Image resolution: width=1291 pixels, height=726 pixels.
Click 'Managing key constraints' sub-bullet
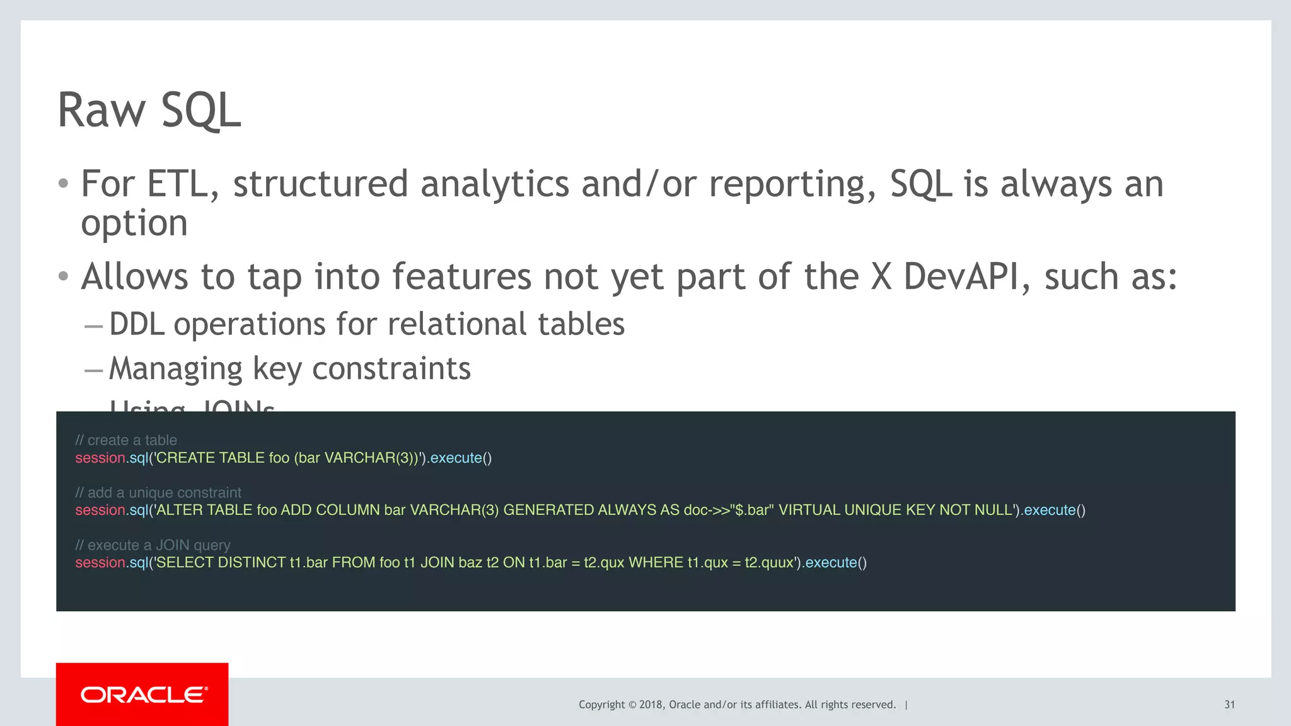pos(289,368)
